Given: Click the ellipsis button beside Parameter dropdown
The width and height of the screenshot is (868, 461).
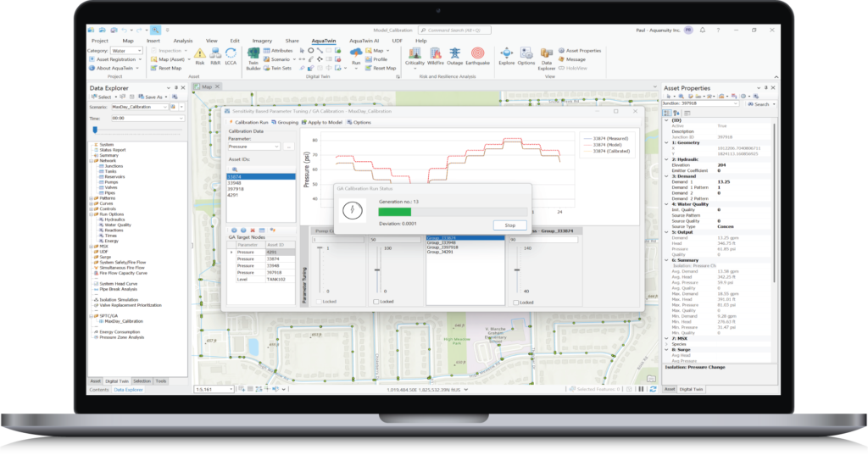Looking at the screenshot, I should click(x=288, y=147).
